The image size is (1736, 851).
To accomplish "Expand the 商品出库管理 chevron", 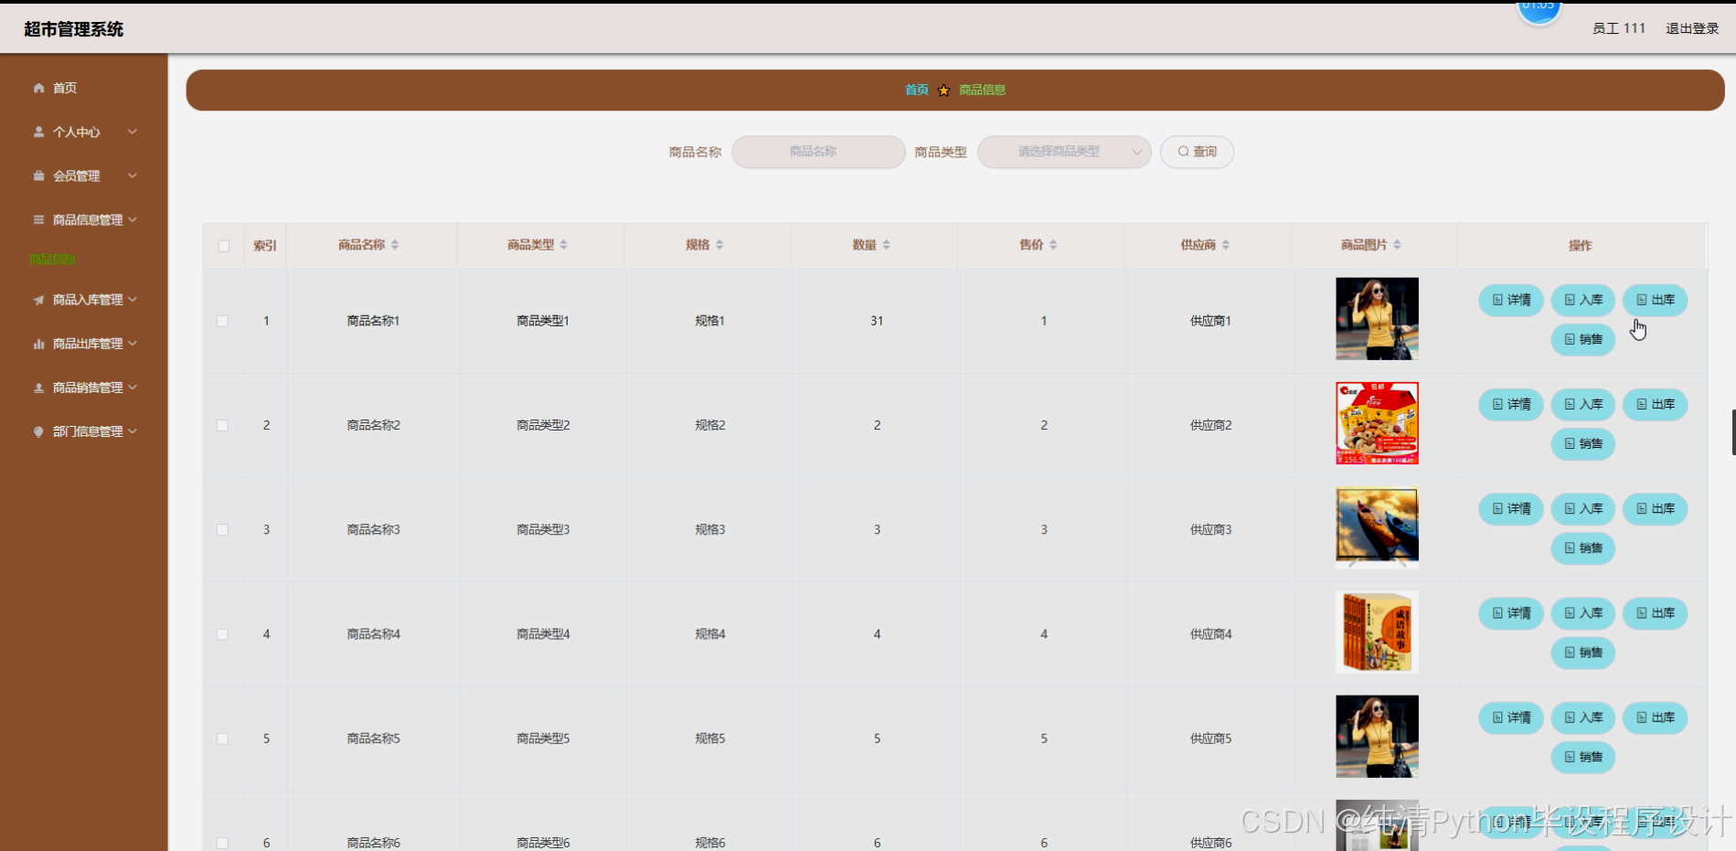I will [x=133, y=343].
